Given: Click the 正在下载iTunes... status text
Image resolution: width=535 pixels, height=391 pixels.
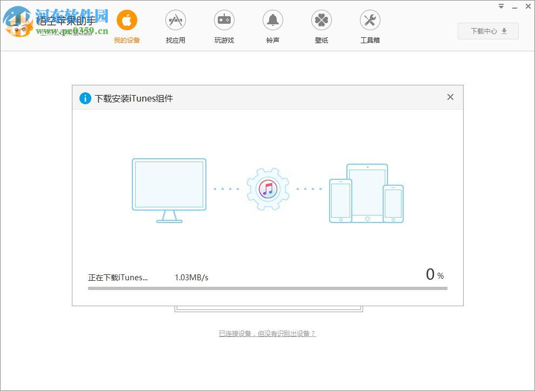Looking at the screenshot, I should (x=118, y=278).
